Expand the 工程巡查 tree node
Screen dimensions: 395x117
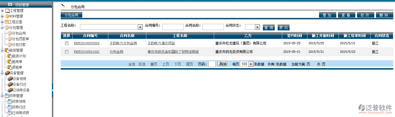coord(3,22)
